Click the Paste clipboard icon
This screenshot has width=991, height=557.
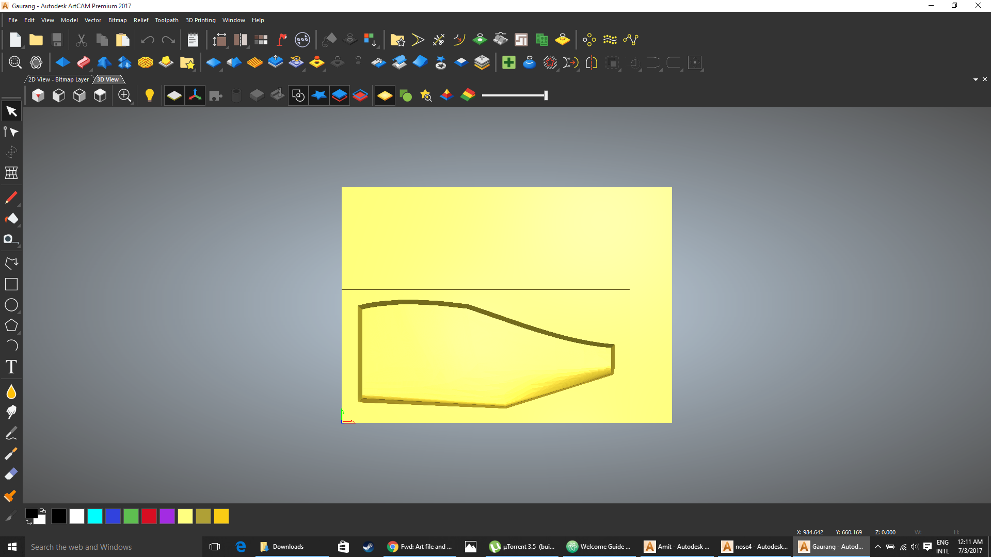tap(122, 40)
